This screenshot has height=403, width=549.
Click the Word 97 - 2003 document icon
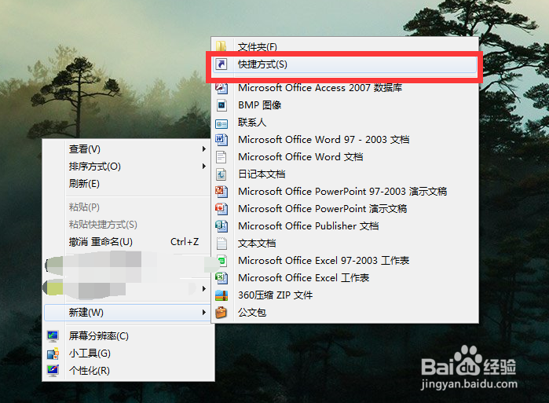(221, 140)
